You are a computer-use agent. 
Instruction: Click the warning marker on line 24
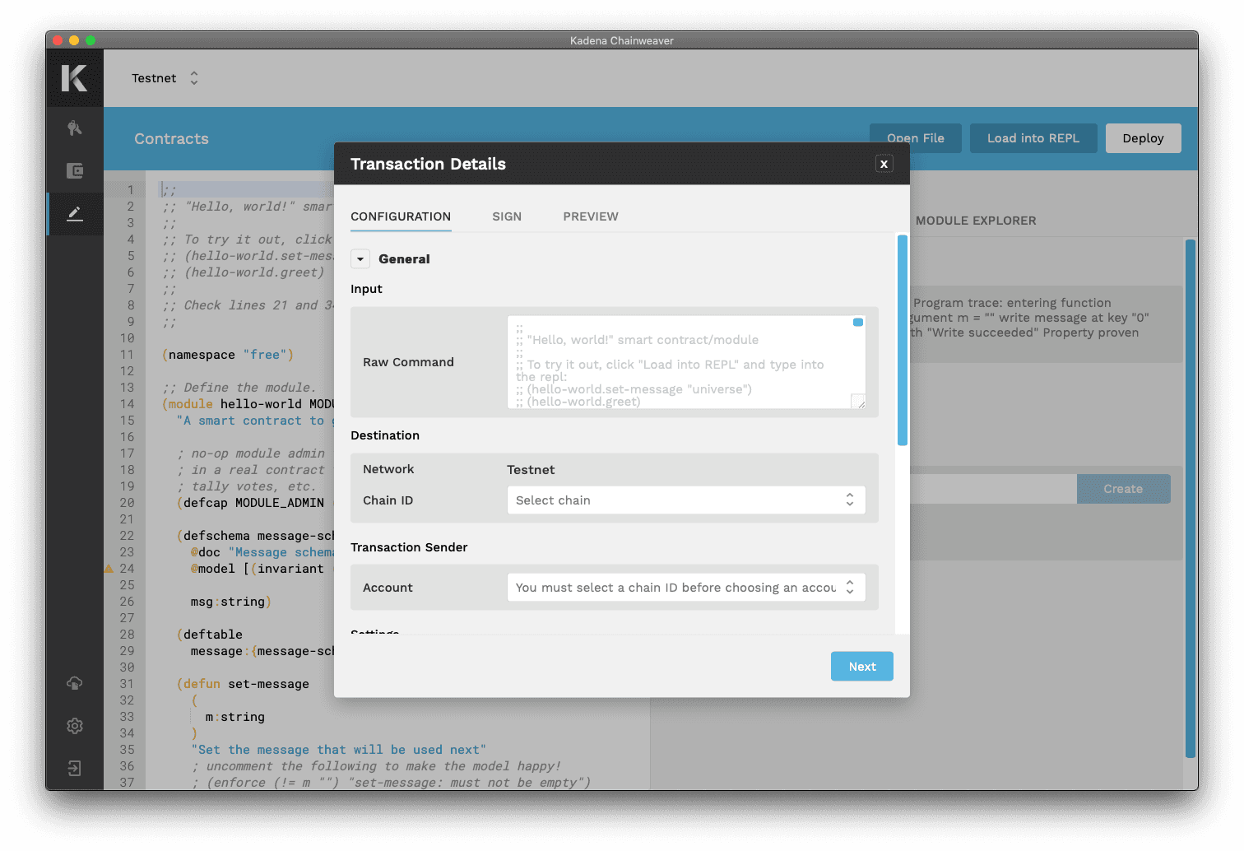click(109, 568)
